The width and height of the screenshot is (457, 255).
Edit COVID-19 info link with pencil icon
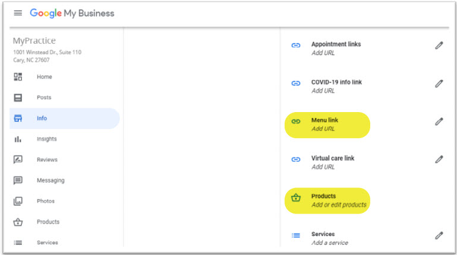[439, 84]
